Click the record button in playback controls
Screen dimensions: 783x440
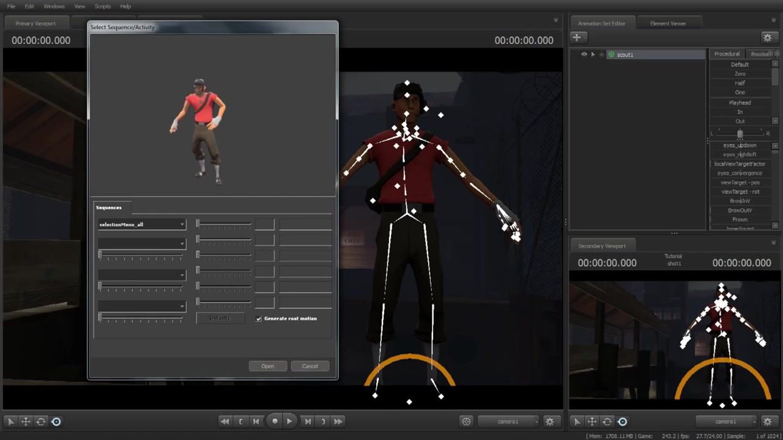click(x=275, y=421)
